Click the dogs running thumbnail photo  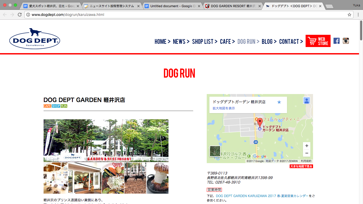point(135,178)
